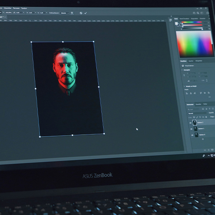Select the Katman 1 layer thumbnail
This screenshot has width=215, height=215.
[x=196, y=129]
